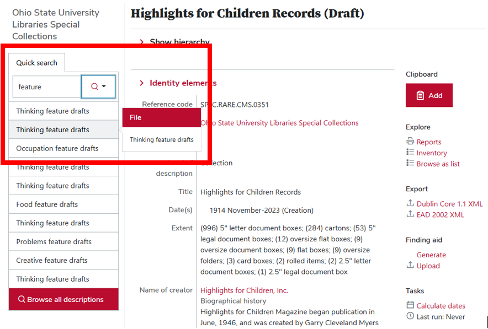Add this record to the clipboard

(429, 95)
